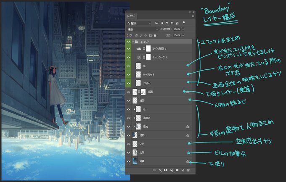Filter layers by shape layers

[172, 23]
